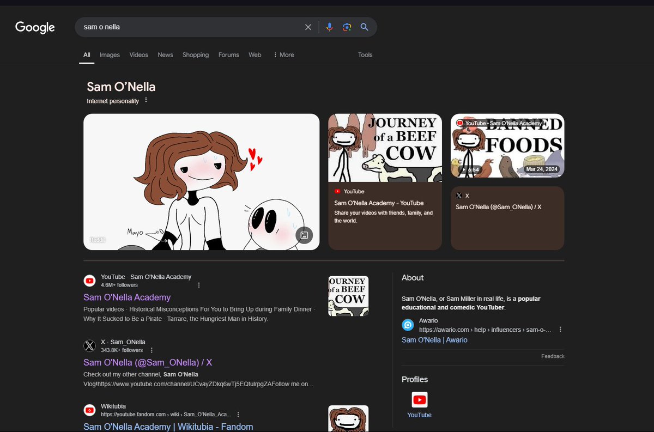This screenshot has height=432, width=654.
Task: Open the thumbnail beside the Wikitubia result
Action: 348,418
